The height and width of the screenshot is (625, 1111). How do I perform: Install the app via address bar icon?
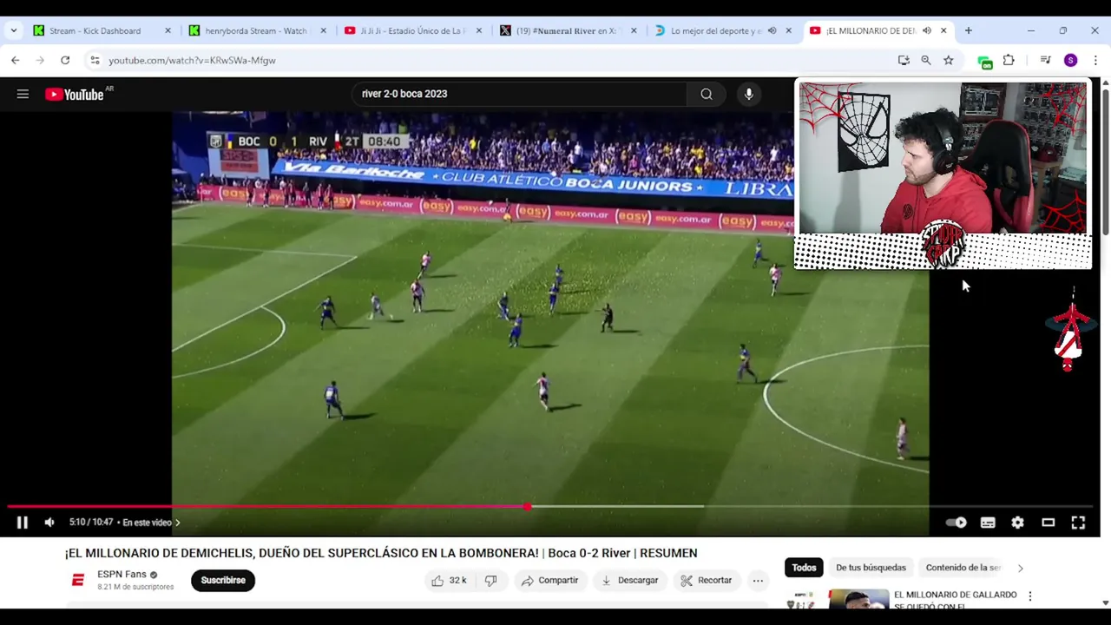(x=904, y=60)
